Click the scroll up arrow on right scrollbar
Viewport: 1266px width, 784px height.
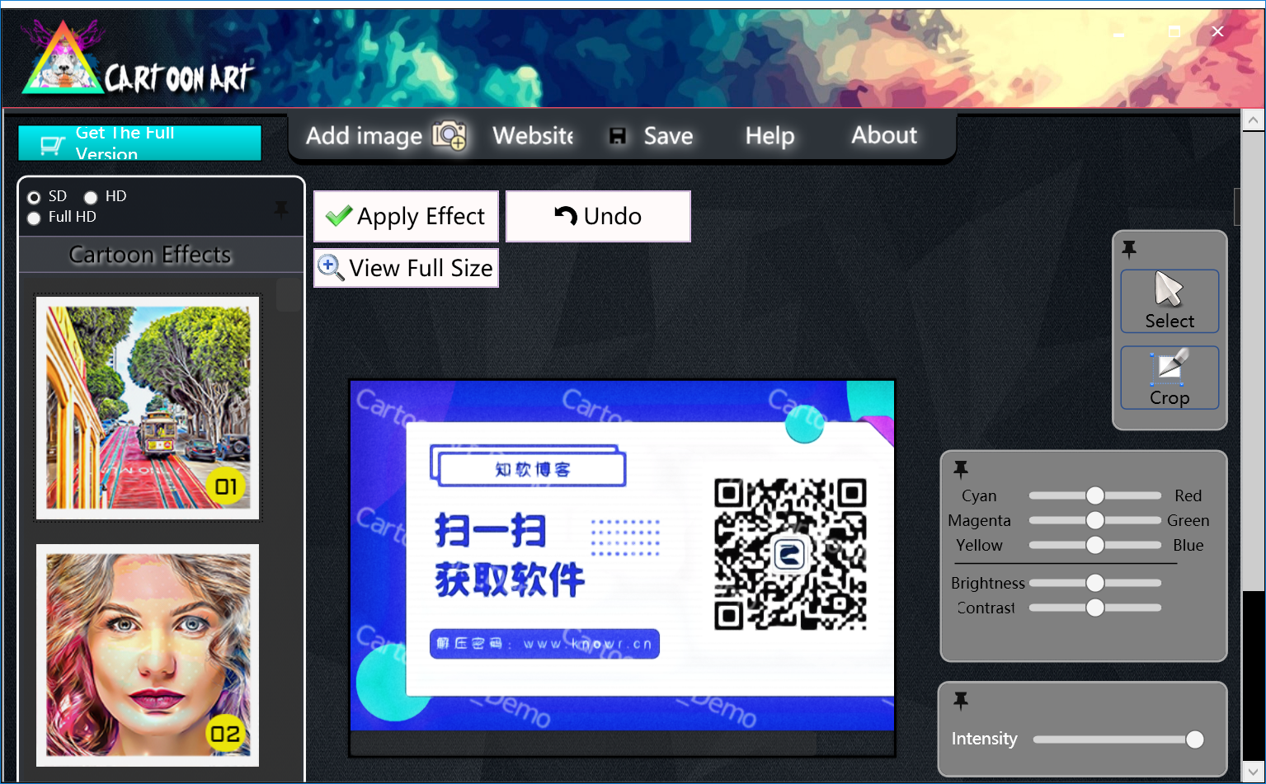pyautogui.click(x=1253, y=120)
